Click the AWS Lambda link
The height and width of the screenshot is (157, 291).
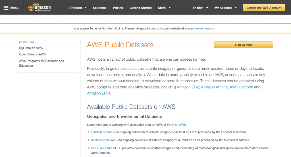(241, 87)
